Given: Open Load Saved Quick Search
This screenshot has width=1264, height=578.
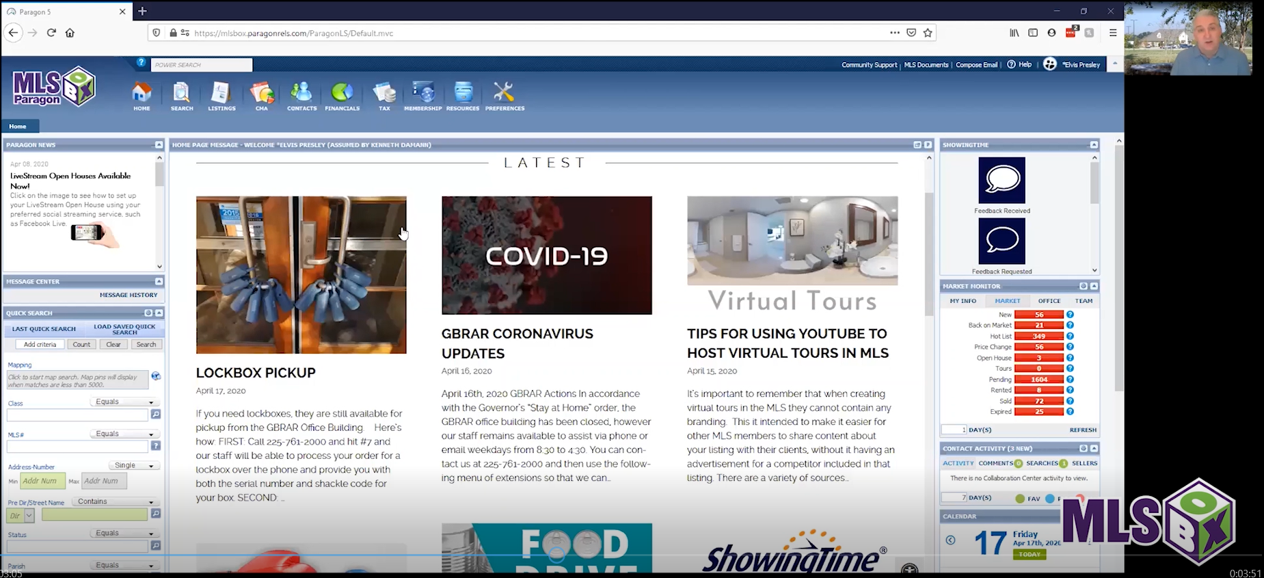Looking at the screenshot, I should [124, 329].
